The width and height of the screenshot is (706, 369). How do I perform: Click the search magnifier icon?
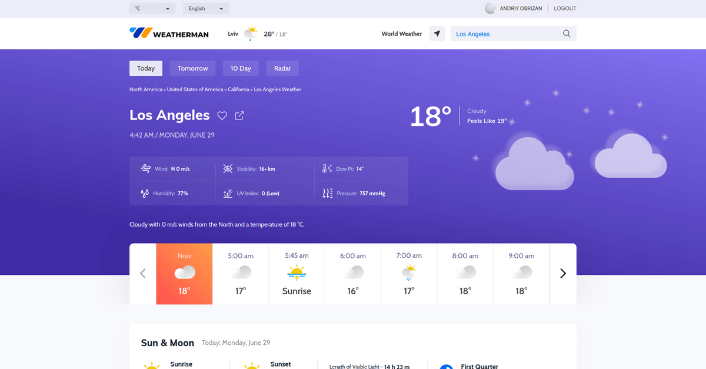[x=567, y=34]
